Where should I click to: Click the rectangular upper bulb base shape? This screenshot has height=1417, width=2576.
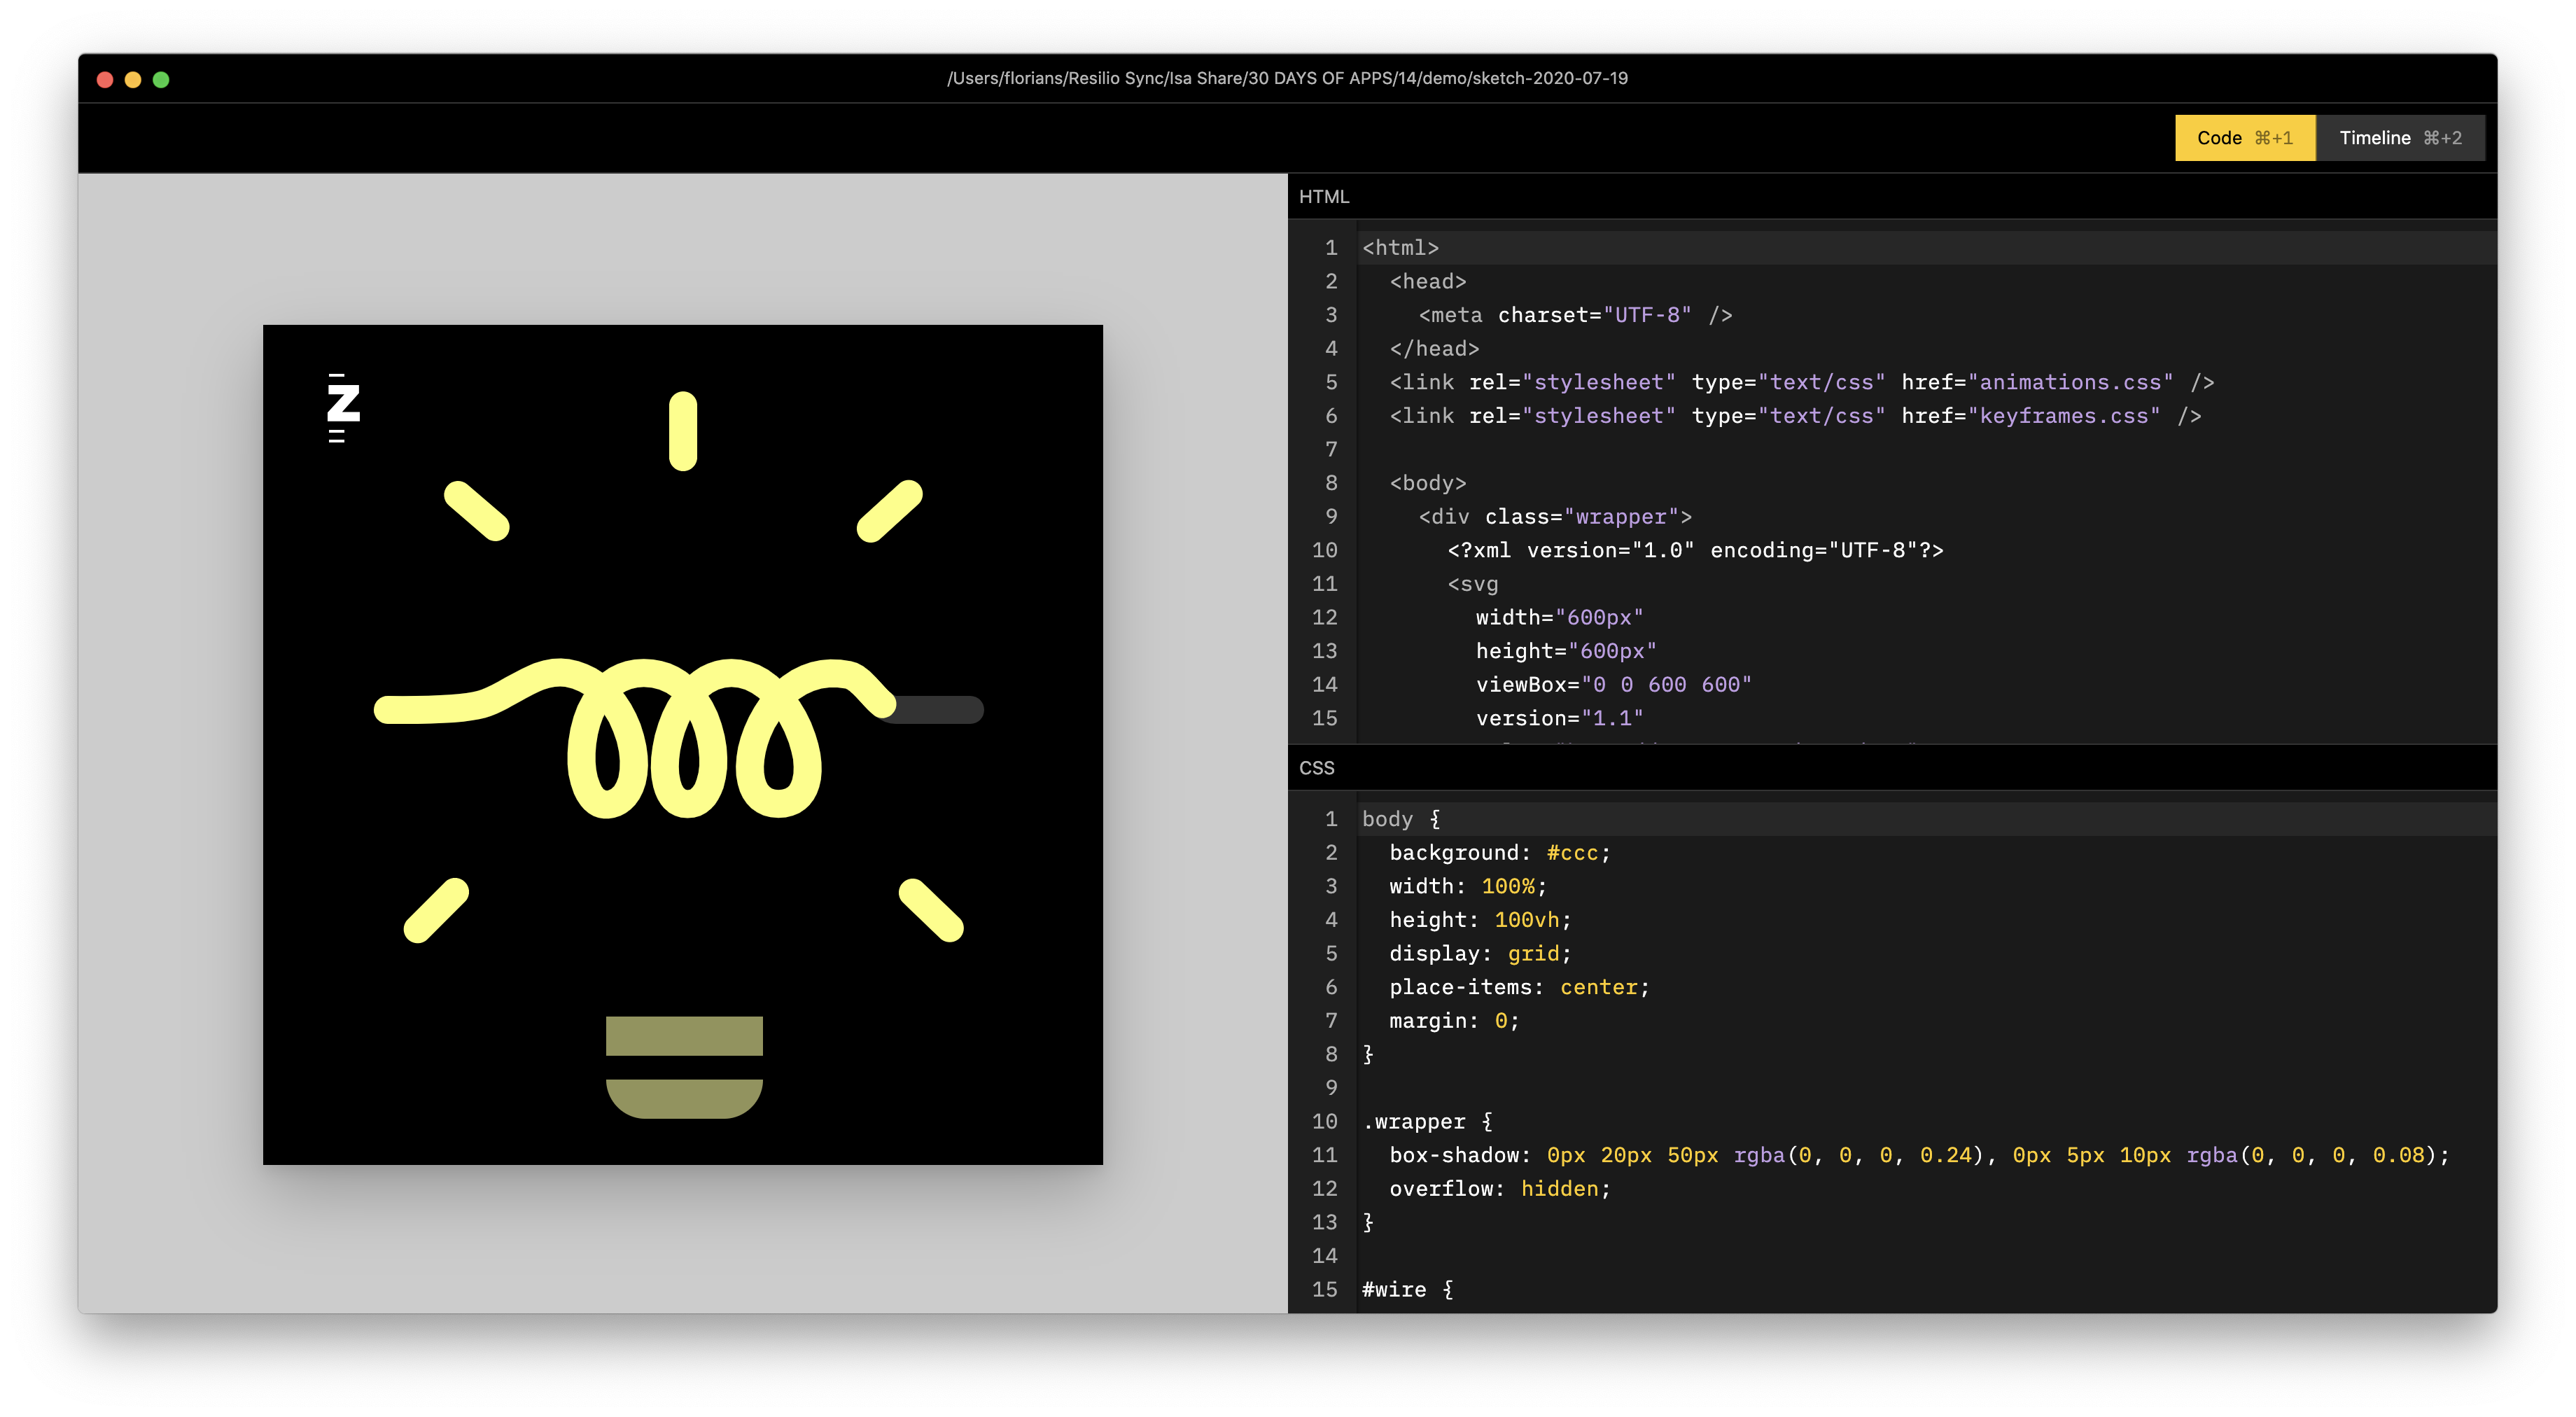click(x=684, y=1035)
